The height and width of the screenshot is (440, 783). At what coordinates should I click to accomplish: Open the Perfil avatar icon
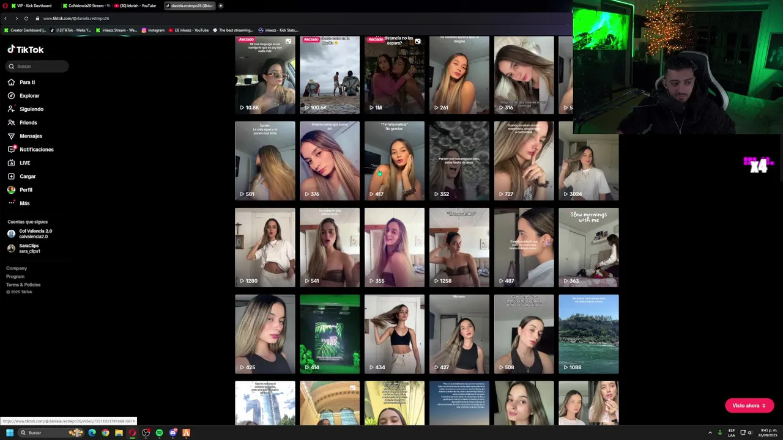click(11, 189)
